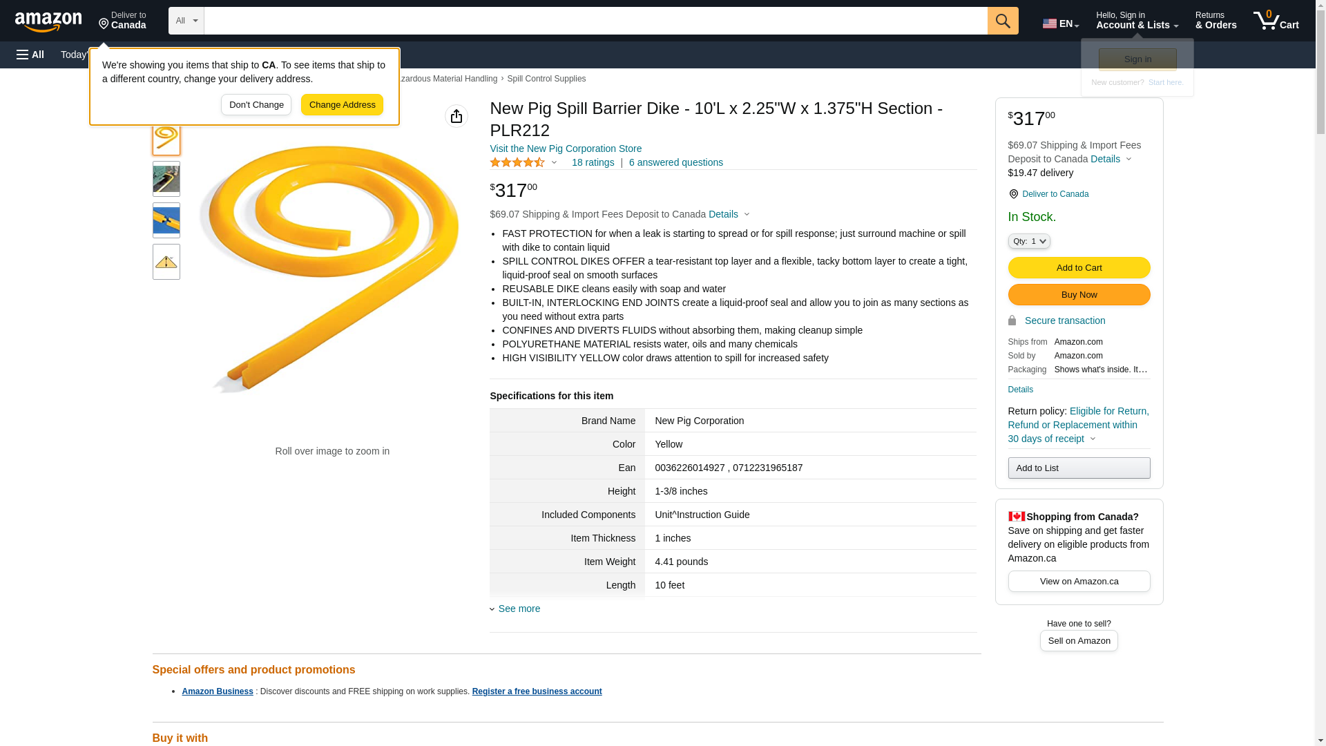Click the share icon above the product image
The height and width of the screenshot is (746, 1326).
(x=457, y=116)
